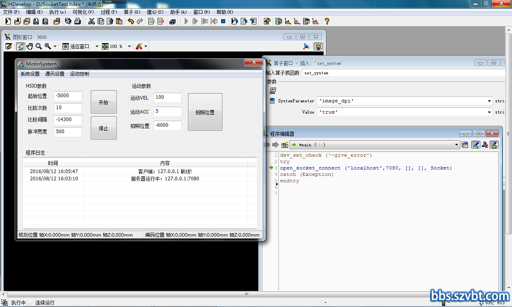Click the 运动VEL field showing 100
This screenshot has height=307, width=512.
168,98
